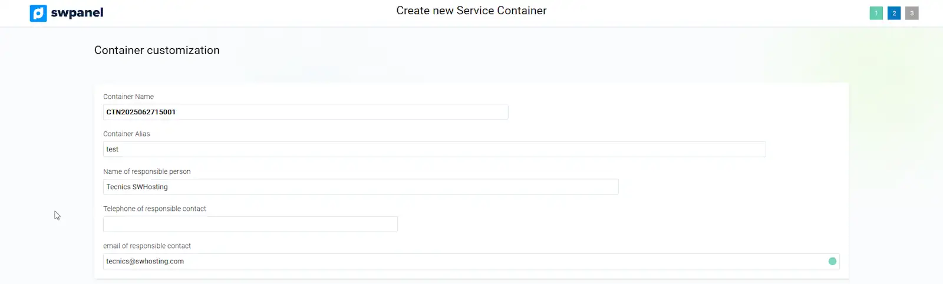This screenshot has width=943, height=284.
Task: Focus the empty Telephone input box
Action: point(250,224)
